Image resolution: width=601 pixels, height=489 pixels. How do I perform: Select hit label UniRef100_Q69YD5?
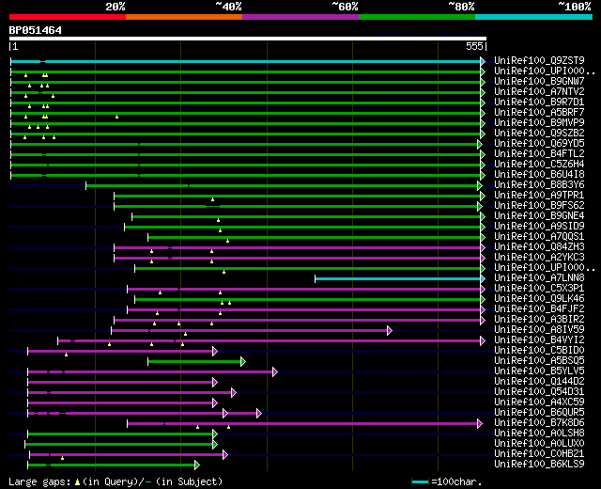539,143
